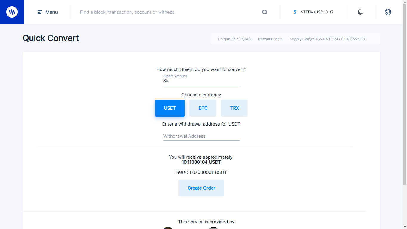407x229 pixels.
Task: Choose BTC as the currency
Action: [x=203, y=108]
